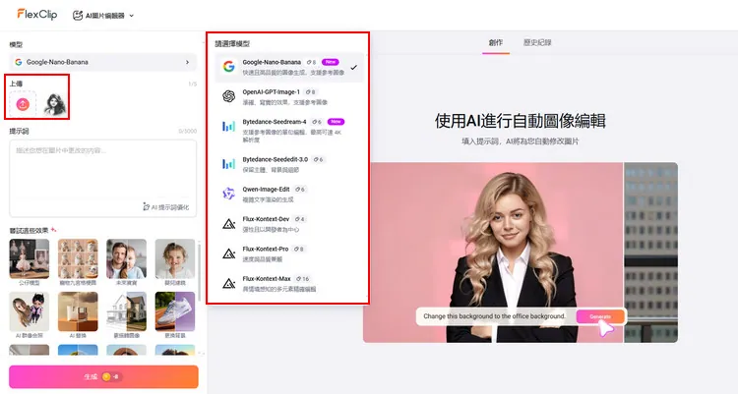The image size is (738, 394).
Task: Open the AI圖片編輯器 tool switcher dropdown
Action: 103,16
